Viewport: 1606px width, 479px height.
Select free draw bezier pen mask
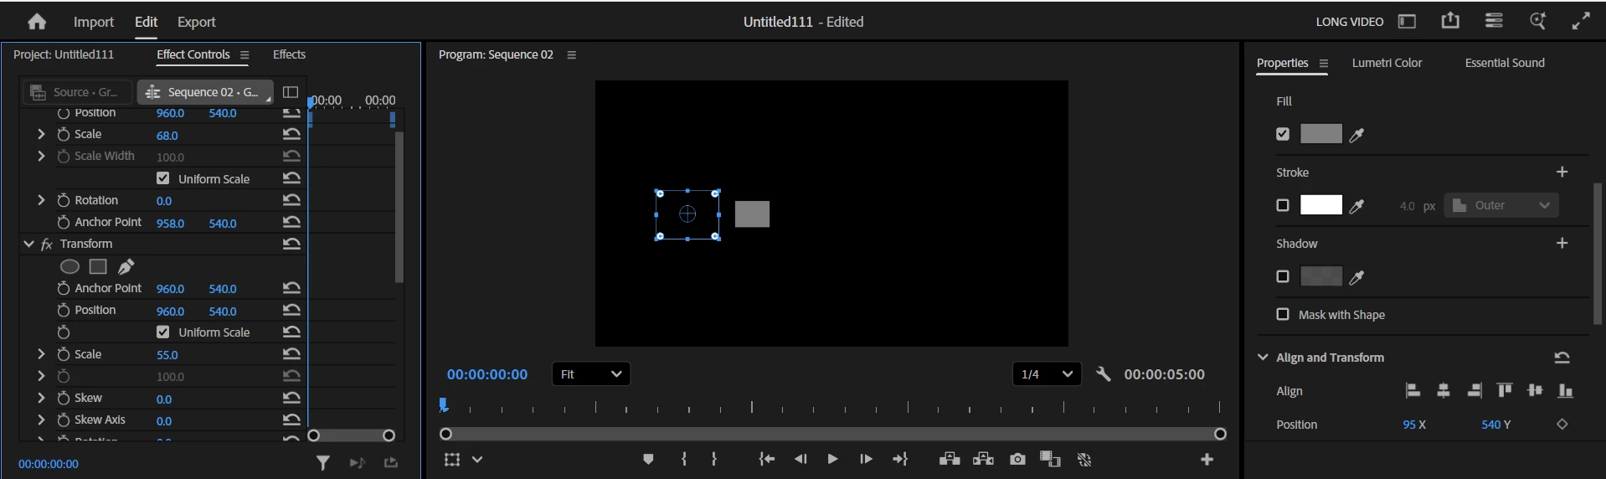[x=126, y=266]
